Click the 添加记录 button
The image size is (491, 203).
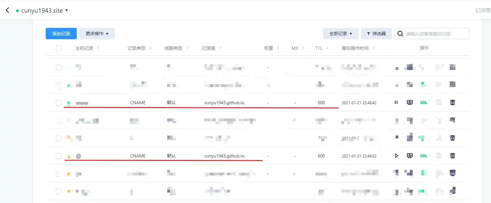tap(61, 34)
